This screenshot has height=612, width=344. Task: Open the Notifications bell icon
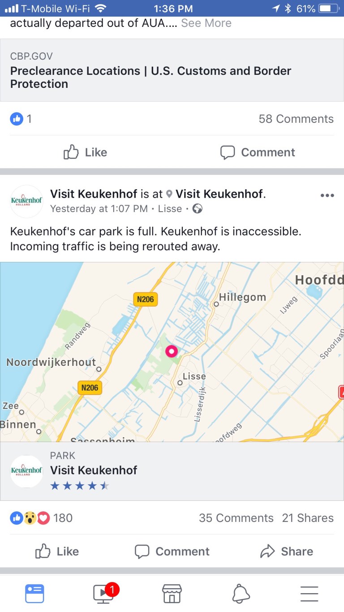(241, 593)
